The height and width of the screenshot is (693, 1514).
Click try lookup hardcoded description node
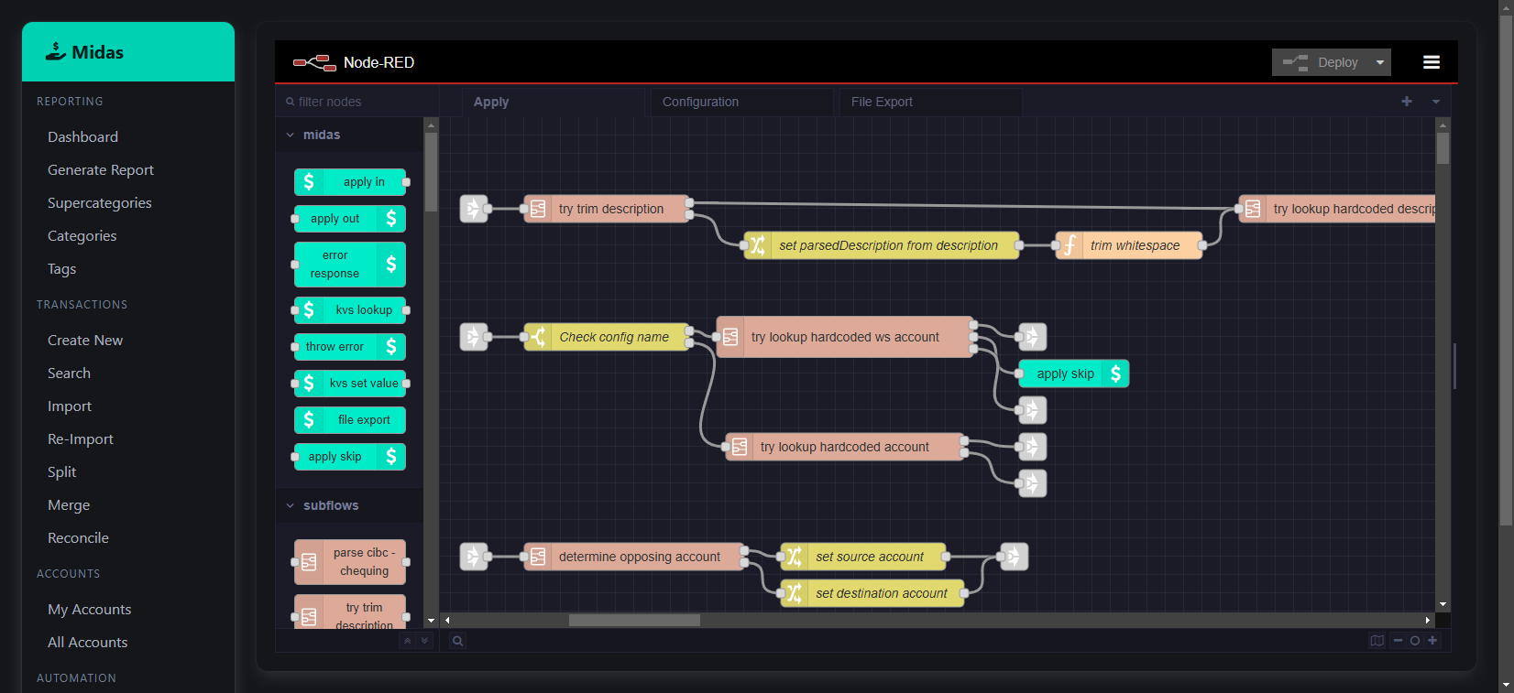1337,209
